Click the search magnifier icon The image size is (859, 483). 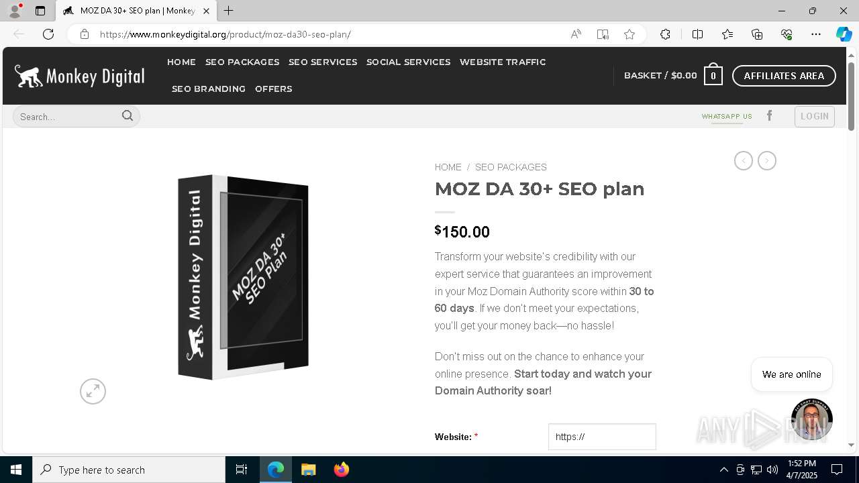pyautogui.click(x=128, y=116)
